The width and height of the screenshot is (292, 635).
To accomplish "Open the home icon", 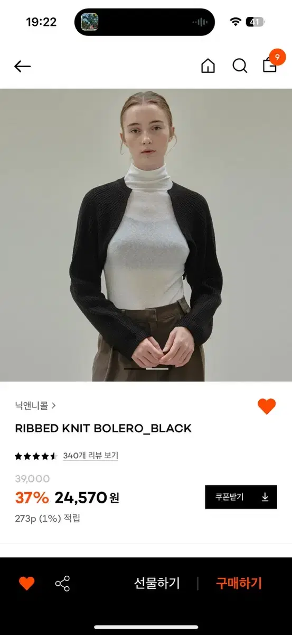I will 208,66.
